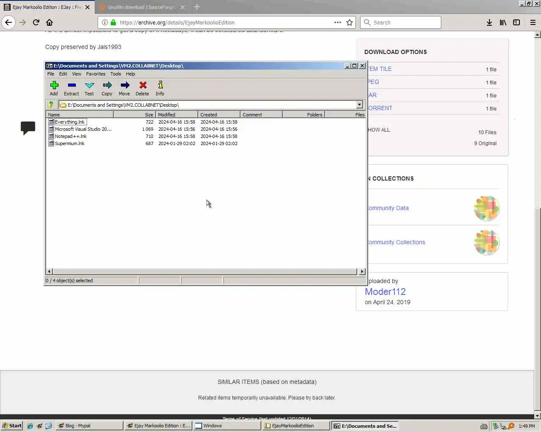Open the File menu in 7-Zip
Screen dimensions: 541x432
(x=51, y=74)
